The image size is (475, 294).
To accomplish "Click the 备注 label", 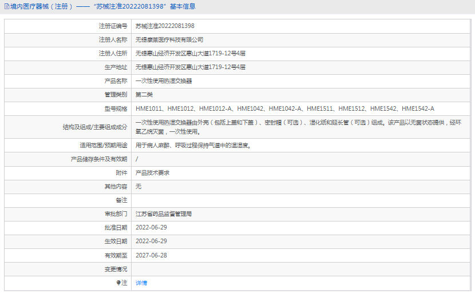I will 121,200.
